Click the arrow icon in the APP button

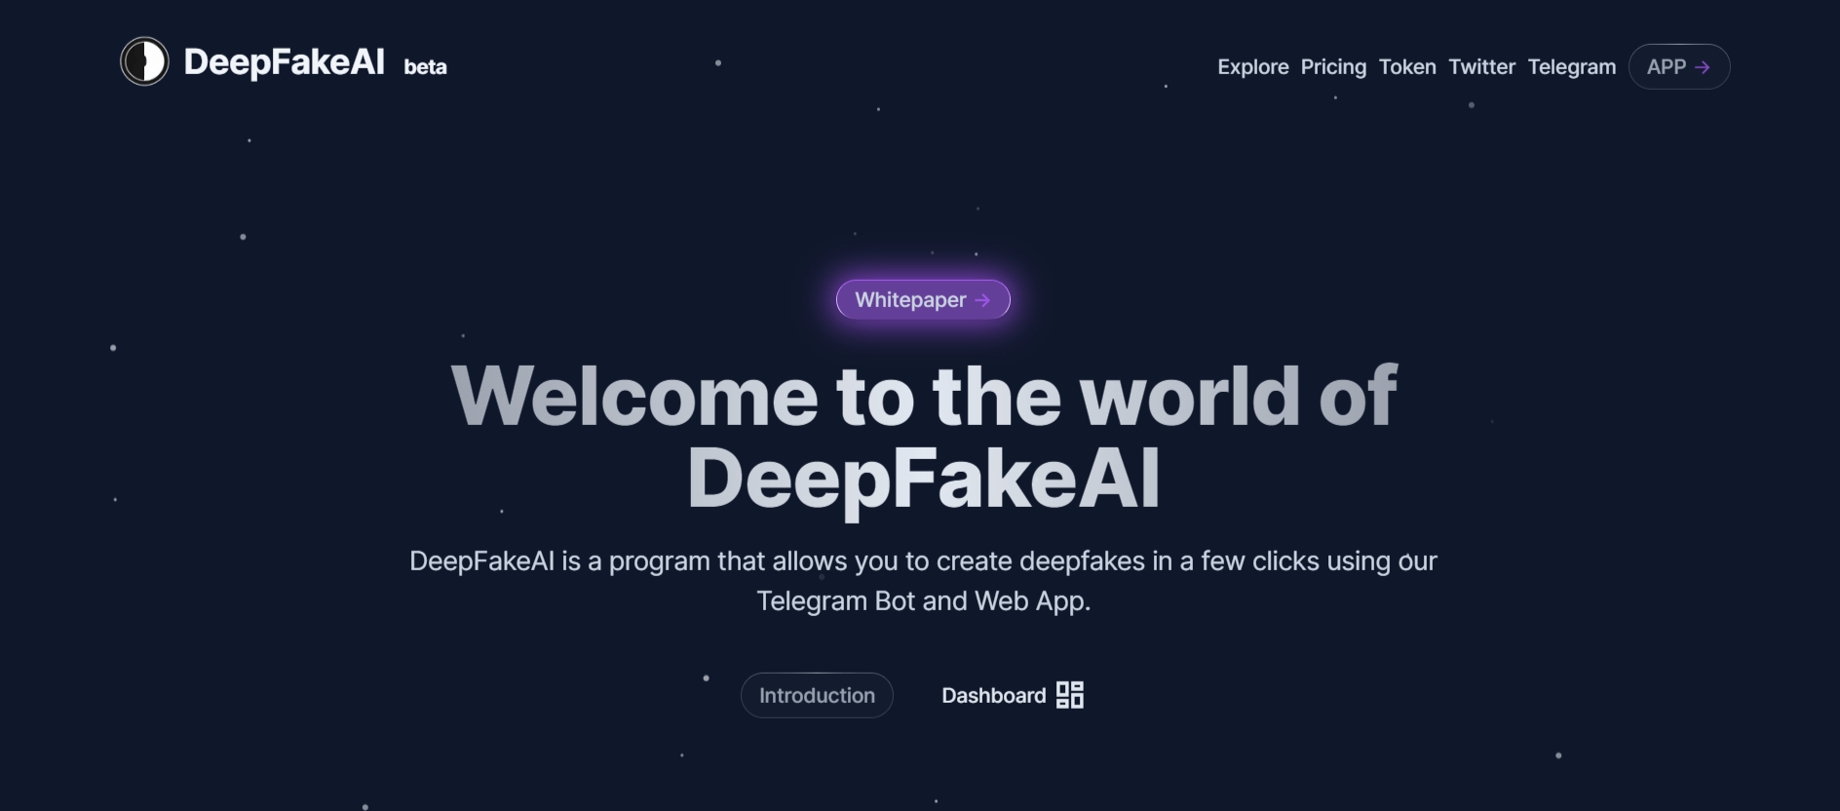click(1703, 67)
